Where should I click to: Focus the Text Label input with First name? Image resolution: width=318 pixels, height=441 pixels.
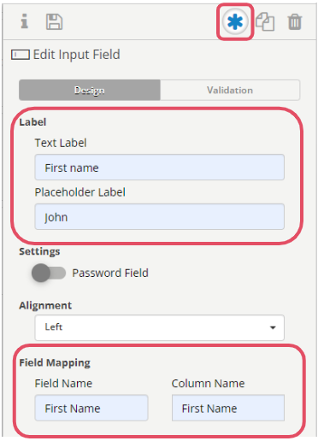(160, 168)
